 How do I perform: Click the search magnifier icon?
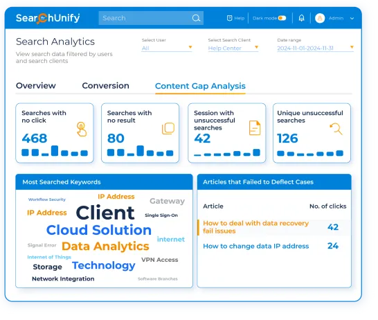tap(196, 18)
